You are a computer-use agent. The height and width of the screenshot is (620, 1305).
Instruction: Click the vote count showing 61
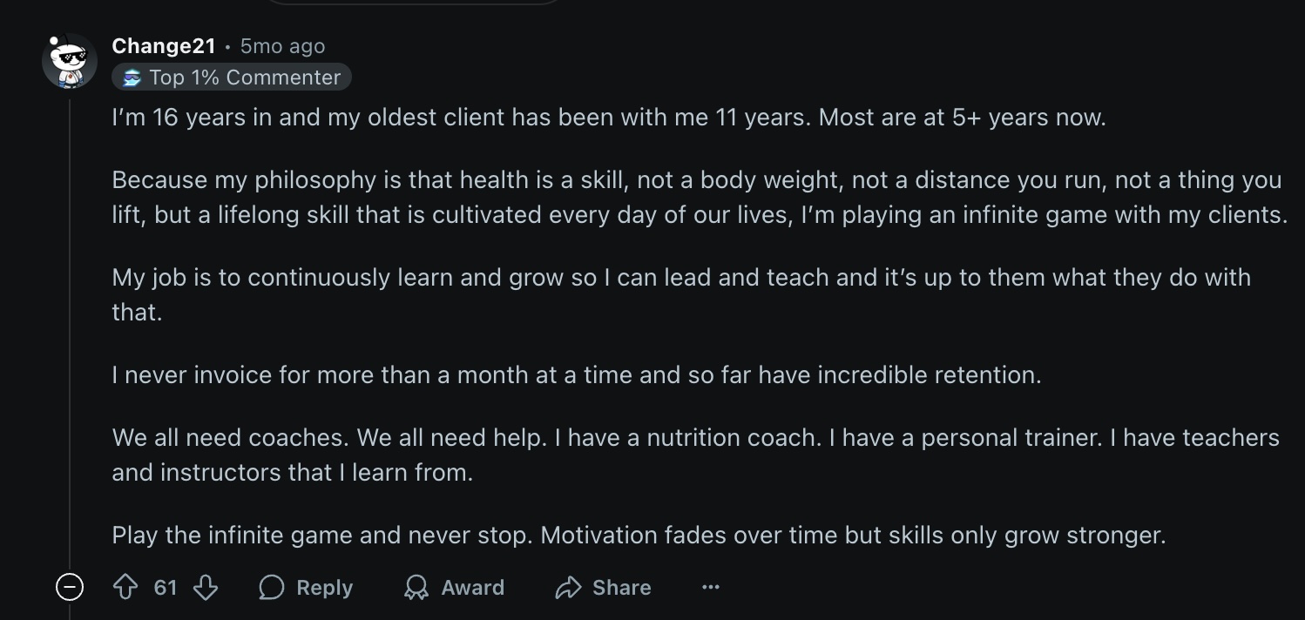[166, 588]
